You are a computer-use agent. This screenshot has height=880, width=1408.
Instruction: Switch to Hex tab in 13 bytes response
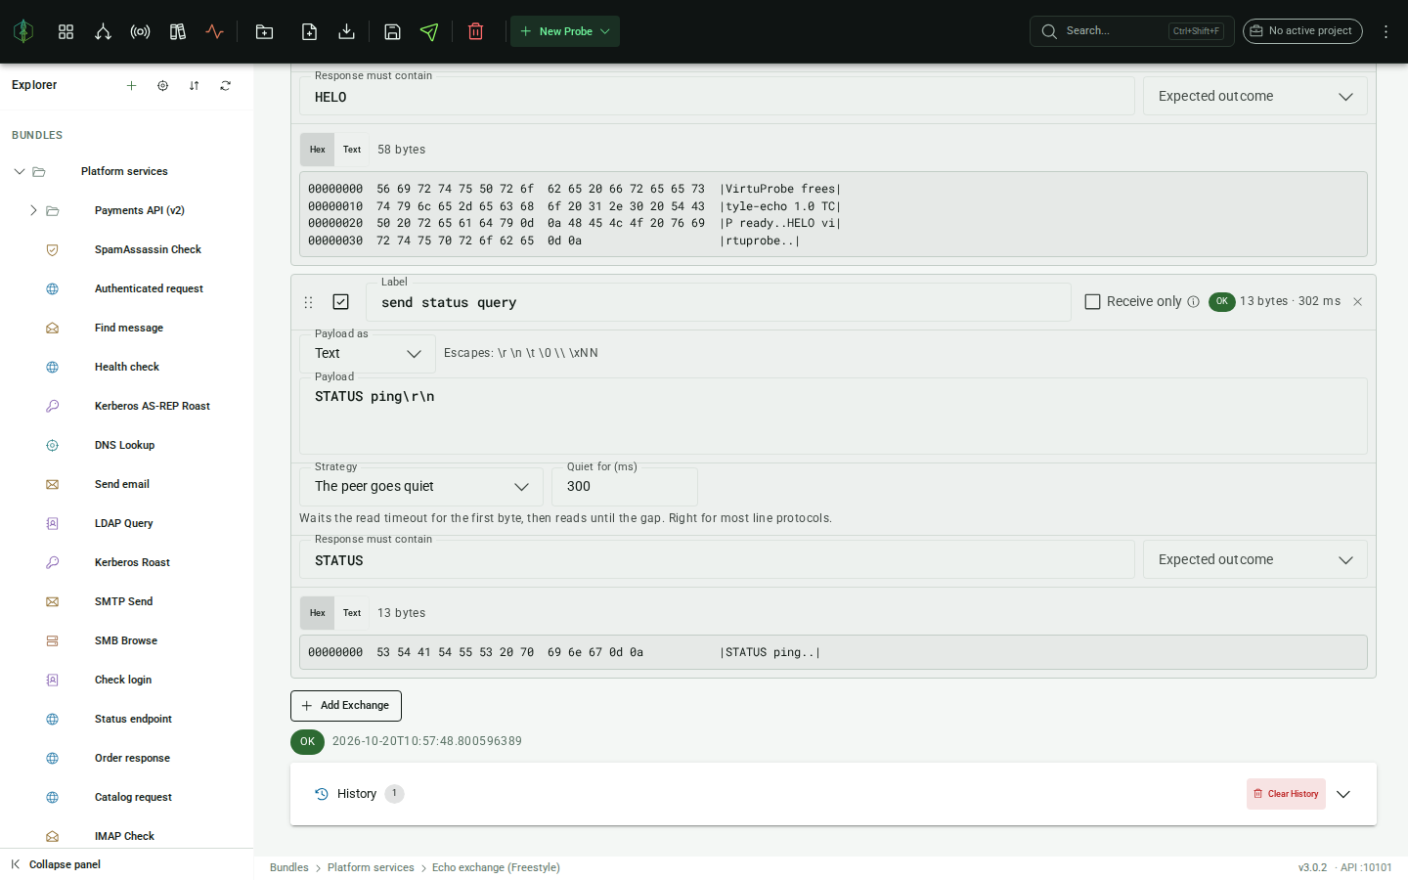[x=318, y=613]
